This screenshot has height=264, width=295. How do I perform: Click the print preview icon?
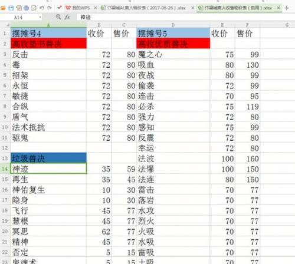pos(34,8)
